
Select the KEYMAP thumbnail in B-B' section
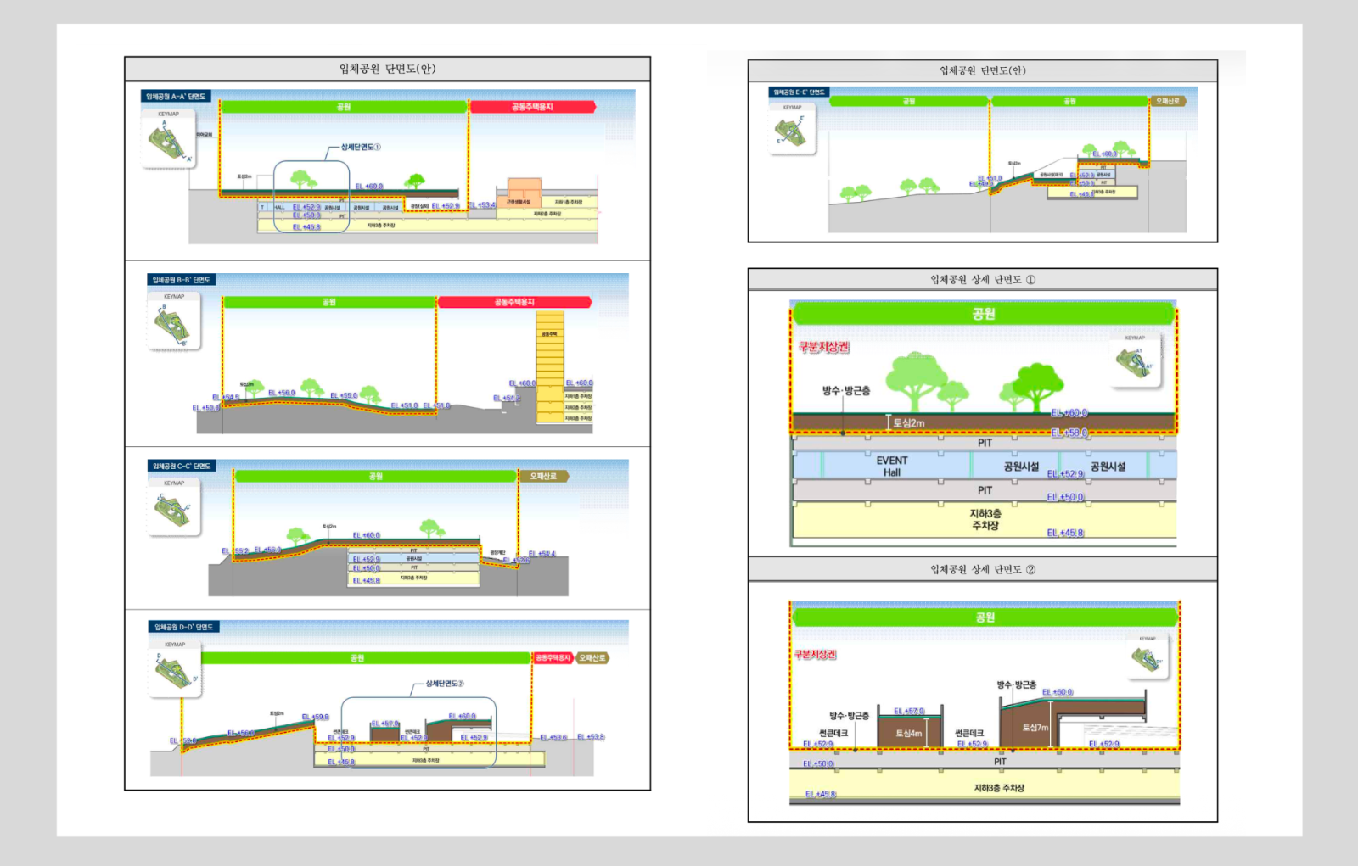[174, 321]
